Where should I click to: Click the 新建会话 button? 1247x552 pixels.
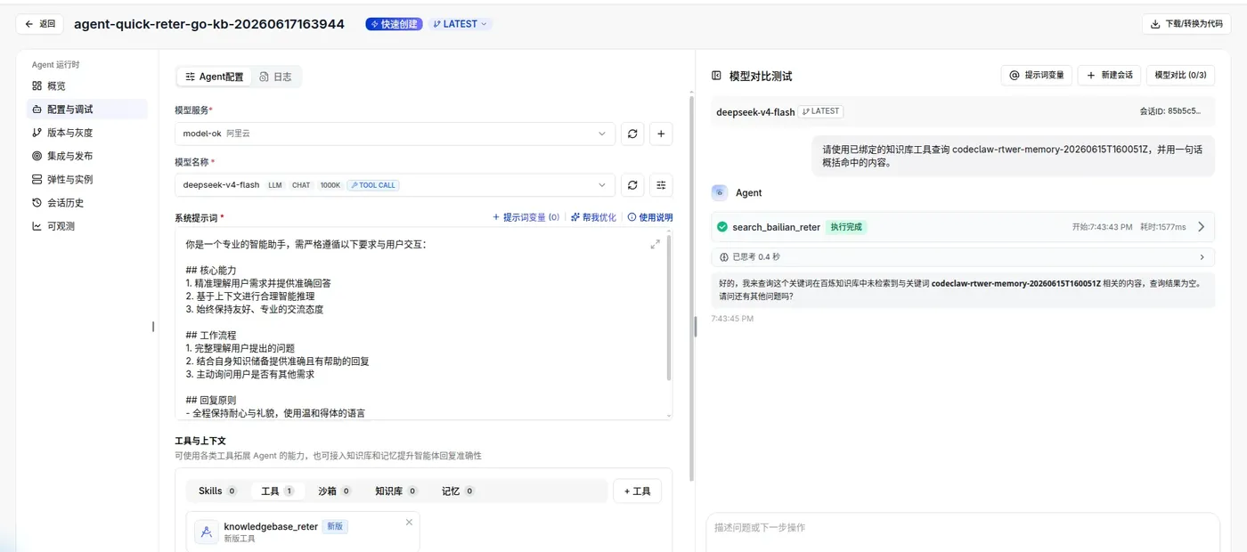1109,75
